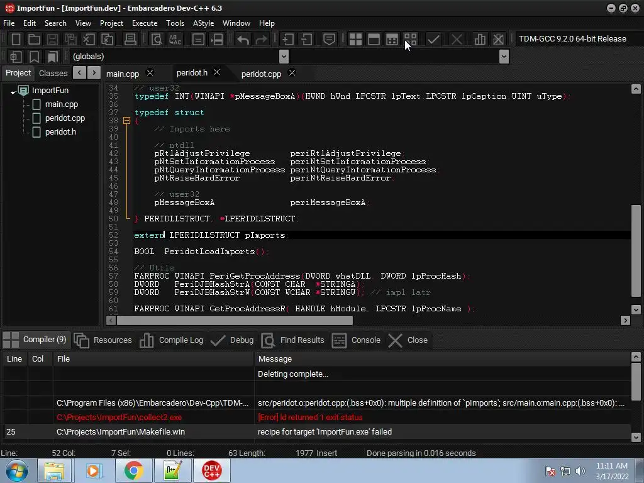Close the peridot.h tab
The height and width of the screenshot is (483, 644).
pyautogui.click(x=216, y=72)
